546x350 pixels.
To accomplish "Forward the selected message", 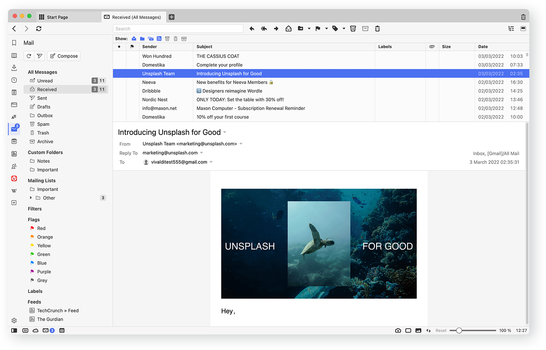I will point(276,29).
